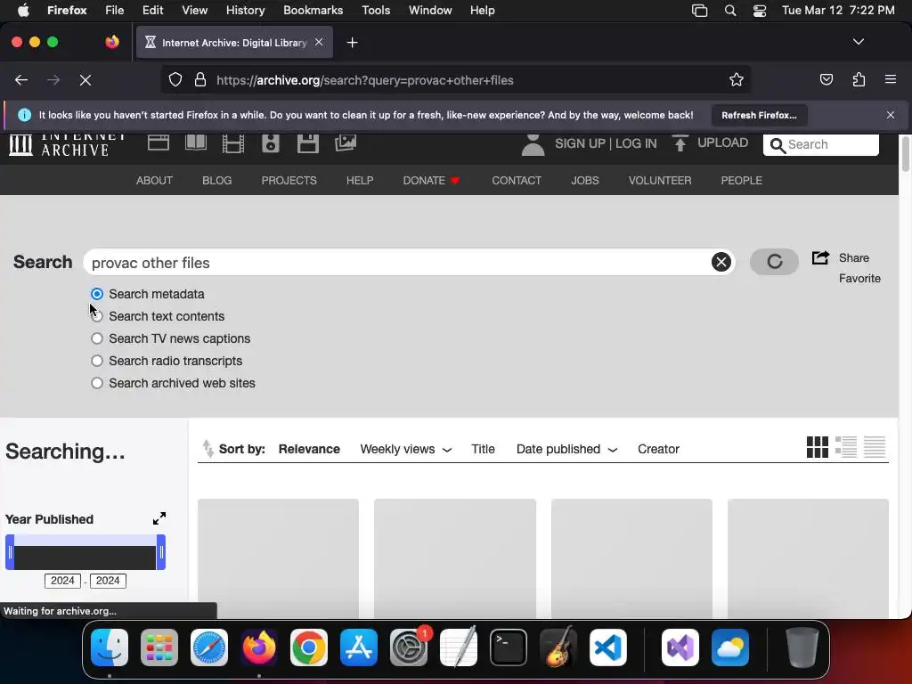This screenshot has height=684, width=912.
Task: Click the share icon
Action: (x=820, y=257)
